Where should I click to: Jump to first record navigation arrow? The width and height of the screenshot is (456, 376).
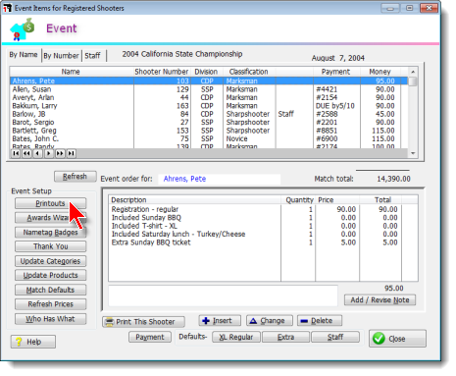click(x=16, y=153)
